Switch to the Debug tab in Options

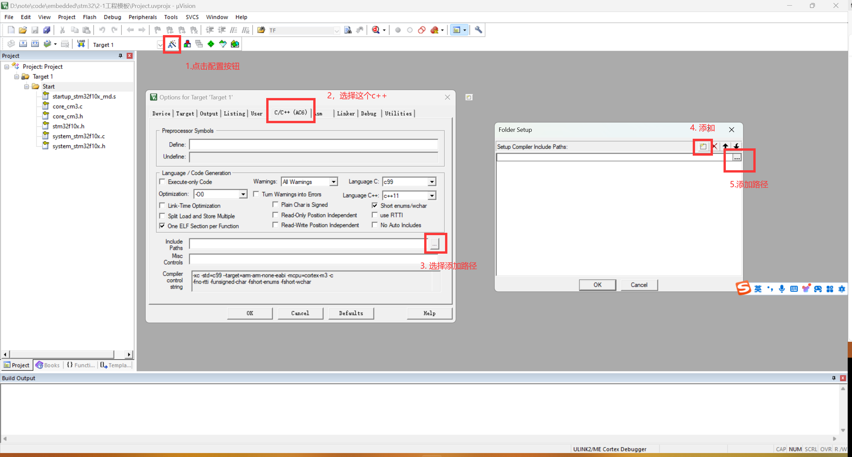pos(369,113)
